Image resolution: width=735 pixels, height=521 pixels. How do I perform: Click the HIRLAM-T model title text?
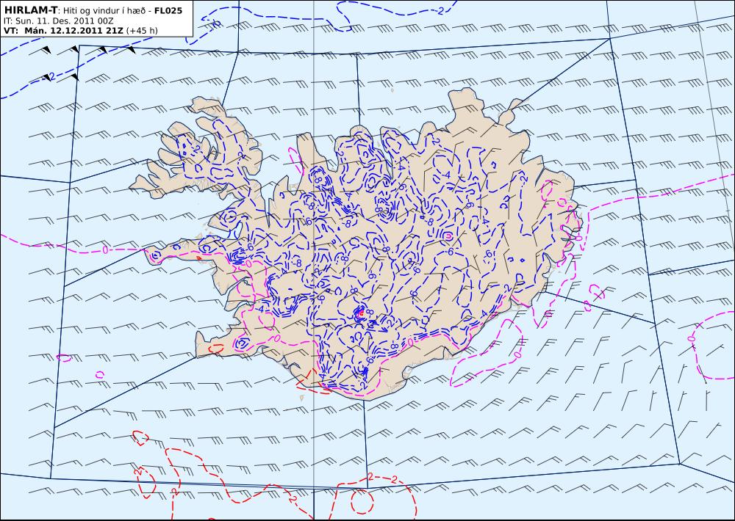30,10
